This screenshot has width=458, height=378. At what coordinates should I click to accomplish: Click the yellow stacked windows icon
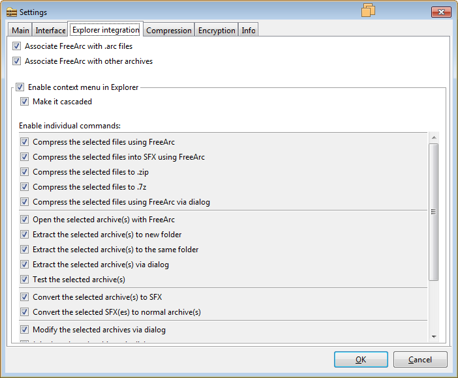coord(368,10)
